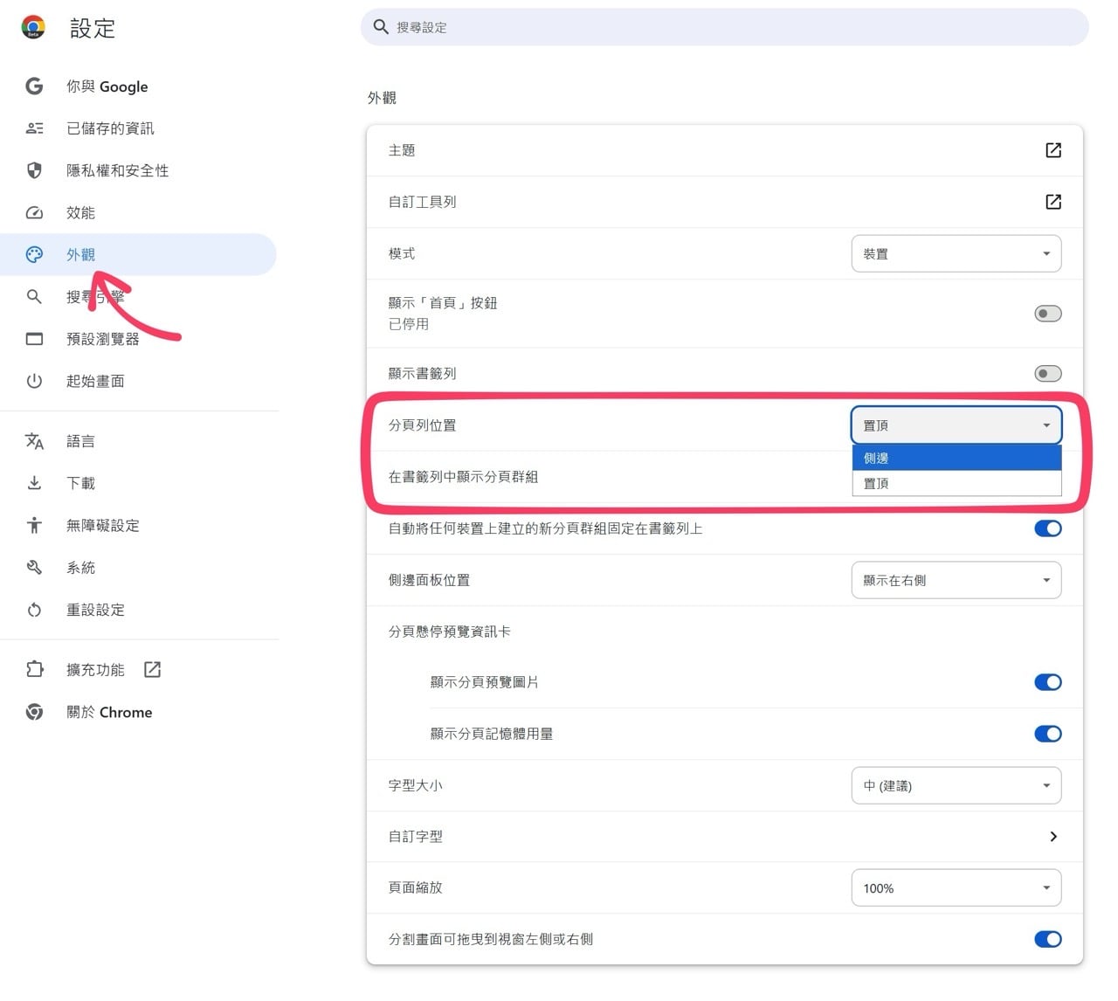Open the 模式 dropdown showing 裝置
1118x1001 pixels.
[x=956, y=253]
